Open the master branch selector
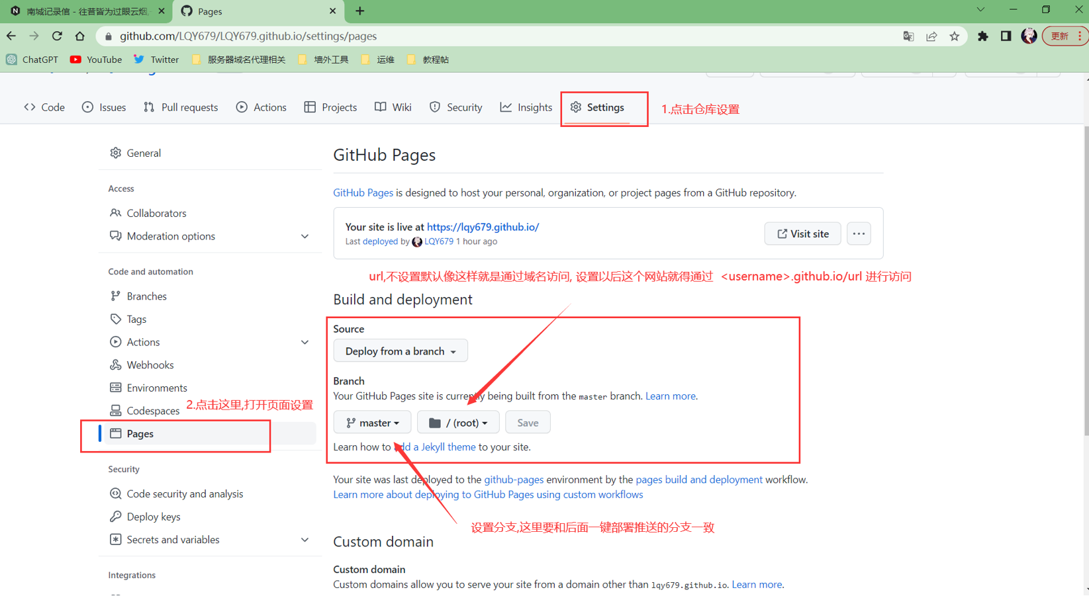 coord(372,422)
